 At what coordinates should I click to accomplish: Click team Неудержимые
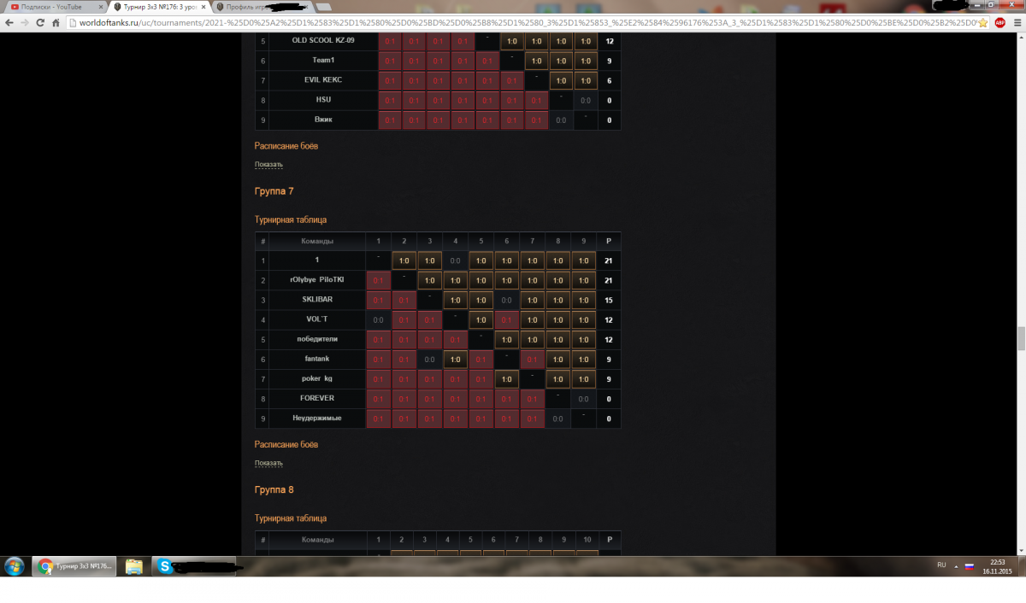[316, 418]
